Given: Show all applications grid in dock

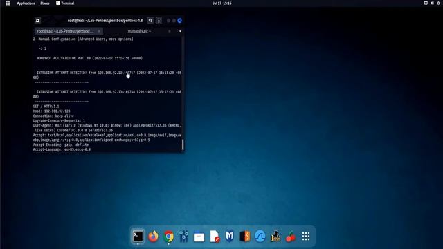Looking at the screenshot, I should [x=306, y=236].
